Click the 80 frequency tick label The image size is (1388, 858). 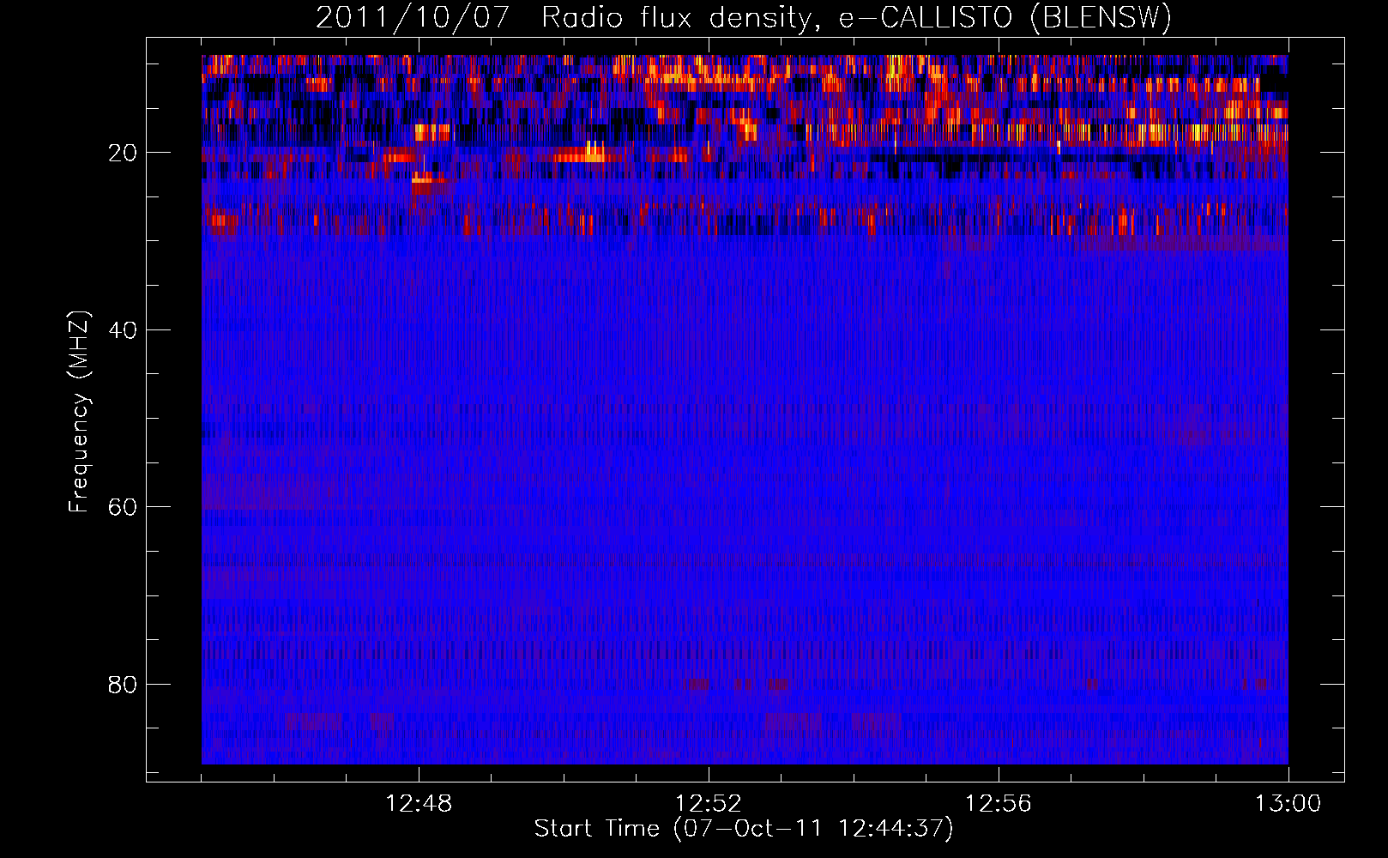coord(123,685)
